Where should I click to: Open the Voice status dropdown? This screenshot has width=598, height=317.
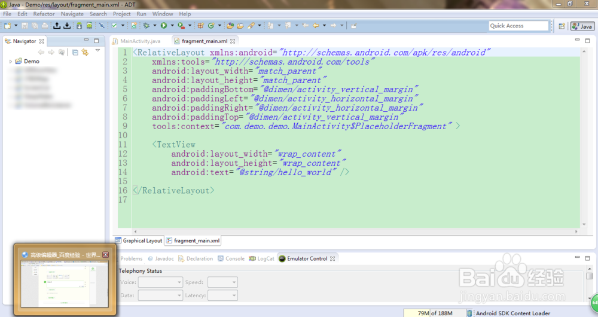[160, 282]
